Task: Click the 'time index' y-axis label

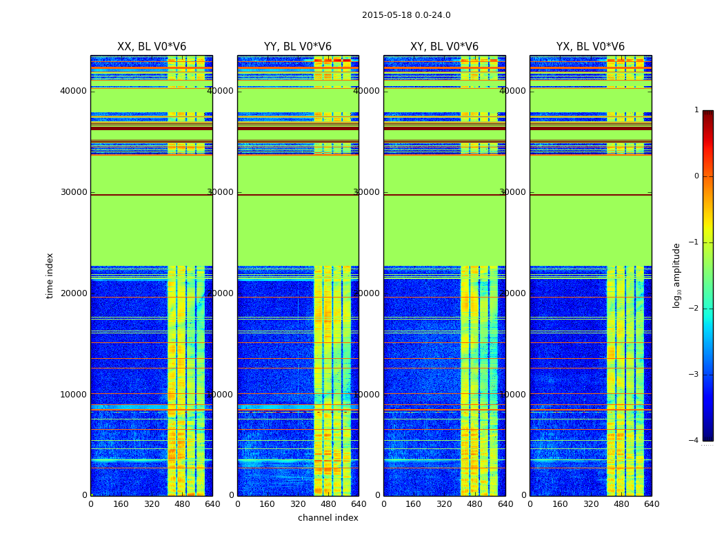Action: pyautogui.click(x=50, y=275)
